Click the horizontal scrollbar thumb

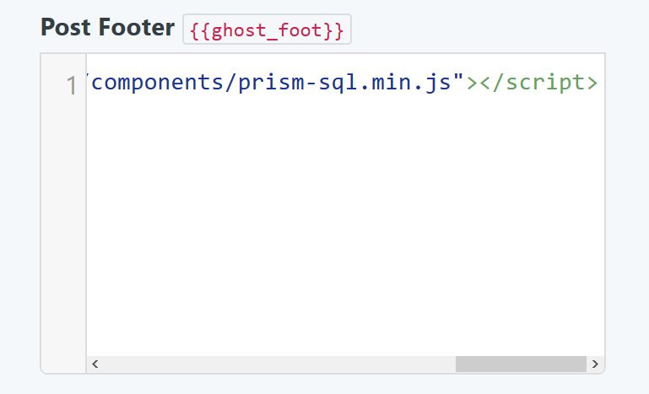coord(520,364)
